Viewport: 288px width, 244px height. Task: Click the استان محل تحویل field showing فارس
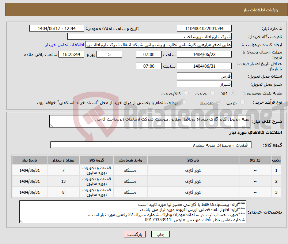[x=204, y=76]
